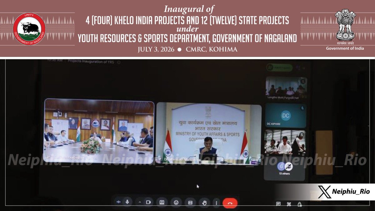Open audio settings chevron beside camera button
This screenshot has width=375, height=211.
(x=140, y=202)
